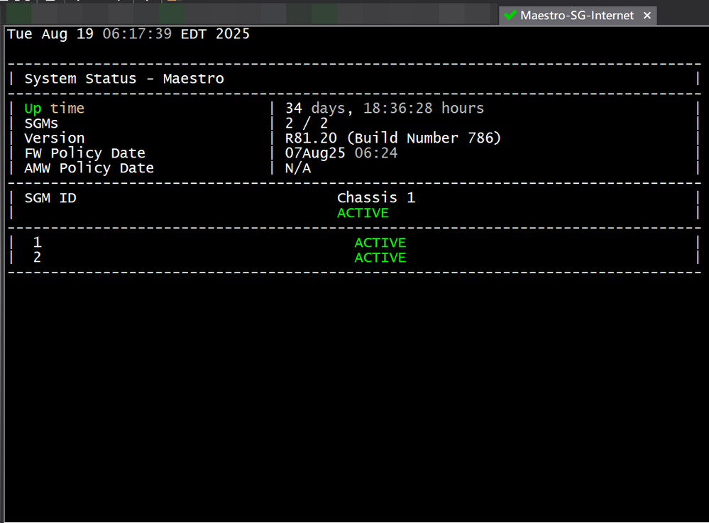
Task: Click the 'FW Policy Date' label
Action: pos(85,153)
